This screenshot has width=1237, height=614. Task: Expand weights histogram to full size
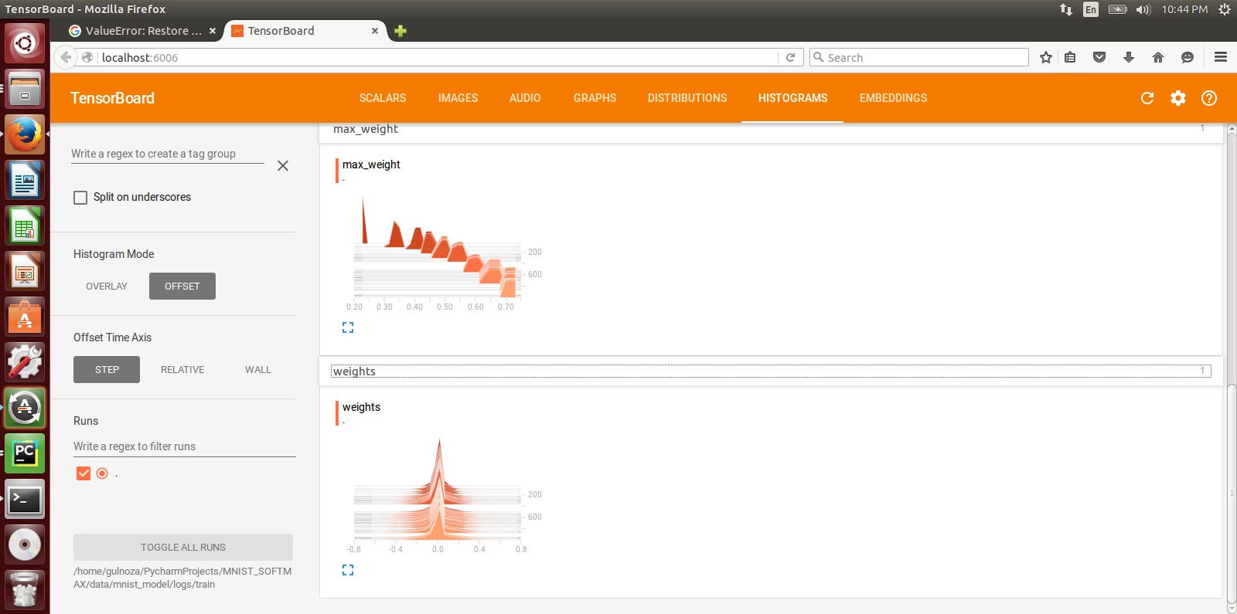tap(348, 570)
